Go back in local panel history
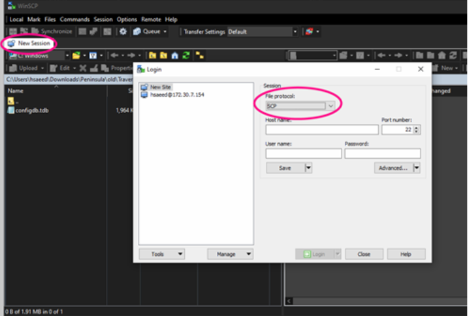This screenshot has width=469, height=316. pyautogui.click(x=114, y=55)
